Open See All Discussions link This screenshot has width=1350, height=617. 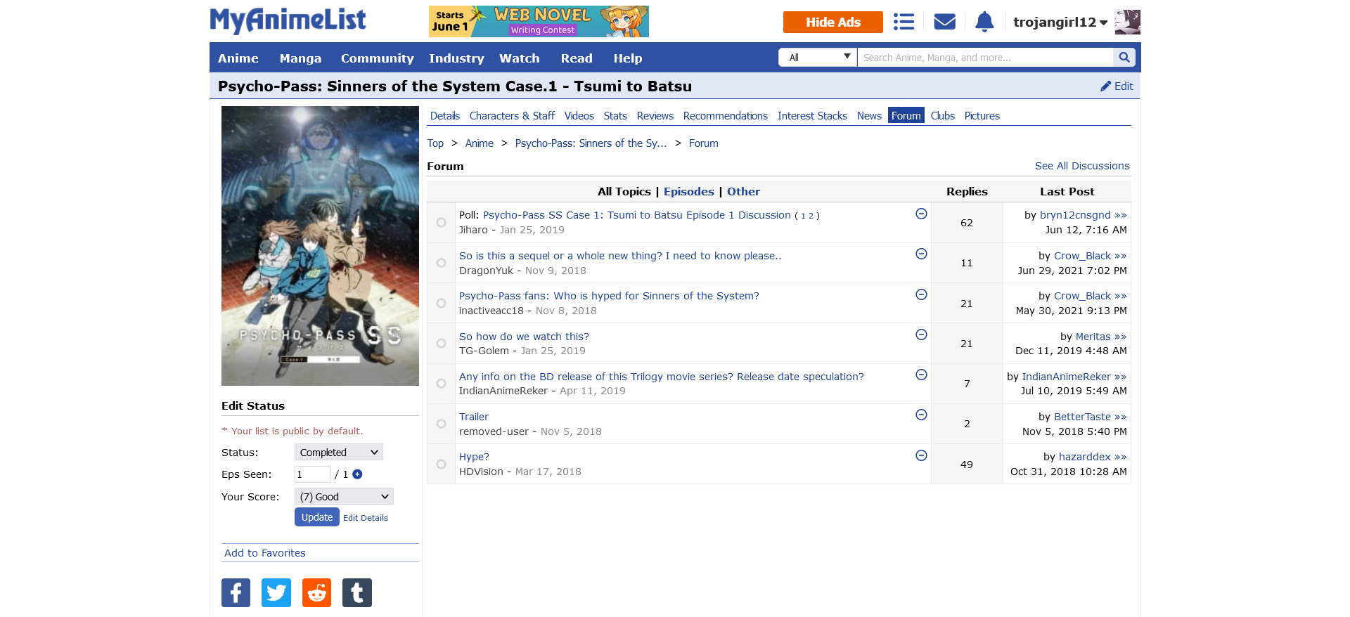point(1082,166)
